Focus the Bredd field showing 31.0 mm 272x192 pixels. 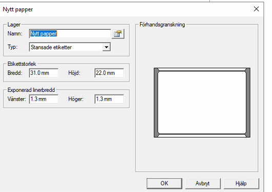(44, 73)
